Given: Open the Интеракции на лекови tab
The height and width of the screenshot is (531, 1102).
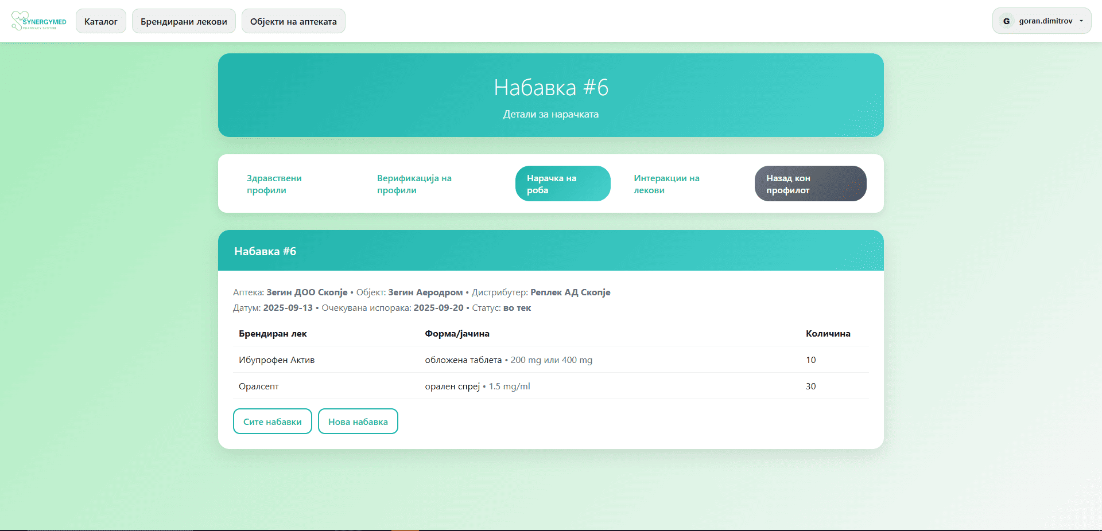Looking at the screenshot, I should click(666, 184).
